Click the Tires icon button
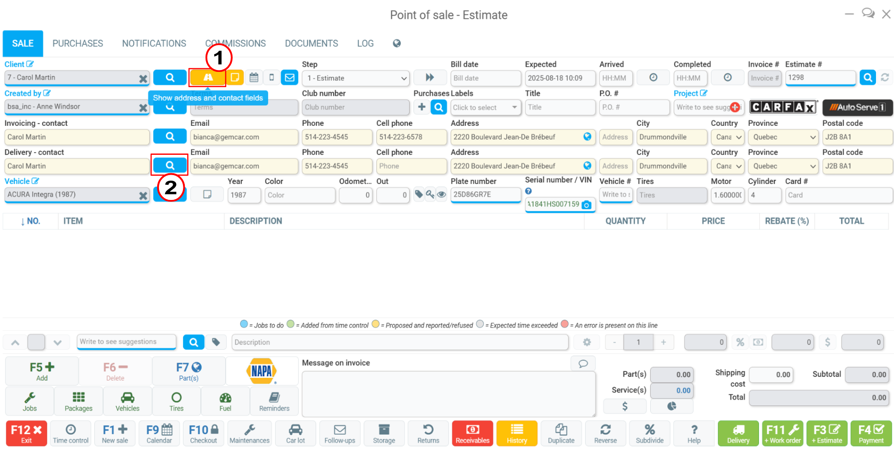The width and height of the screenshot is (894, 452). click(x=176, y=401)
